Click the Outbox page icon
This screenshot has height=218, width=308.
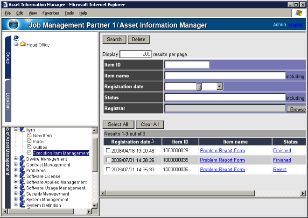coord(29,147)
